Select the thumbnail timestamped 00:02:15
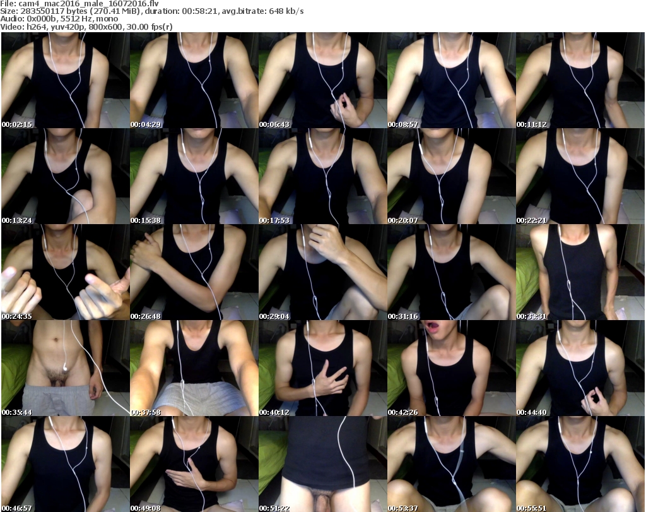The width and height of the screenshot is (646, 512). coord(66,80)
